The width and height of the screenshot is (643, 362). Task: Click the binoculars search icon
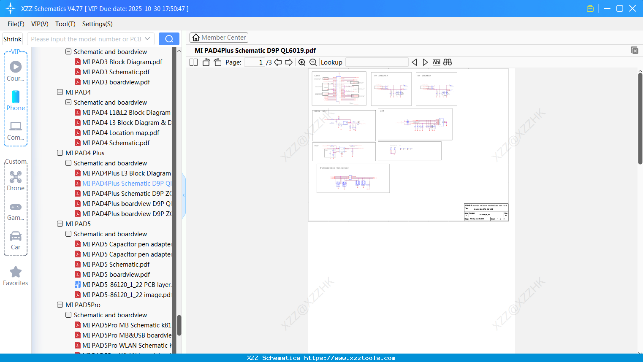(x=448, y=62)
